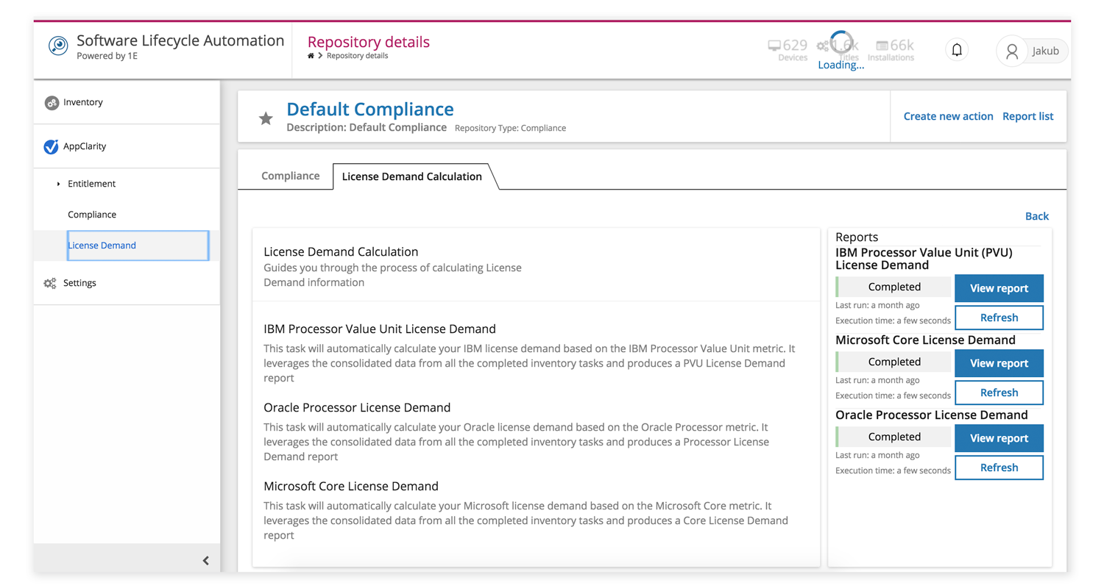Screen dimensions: 1104x588
Task: Switch to the Compliance tab
Action: tap(291, 176)
